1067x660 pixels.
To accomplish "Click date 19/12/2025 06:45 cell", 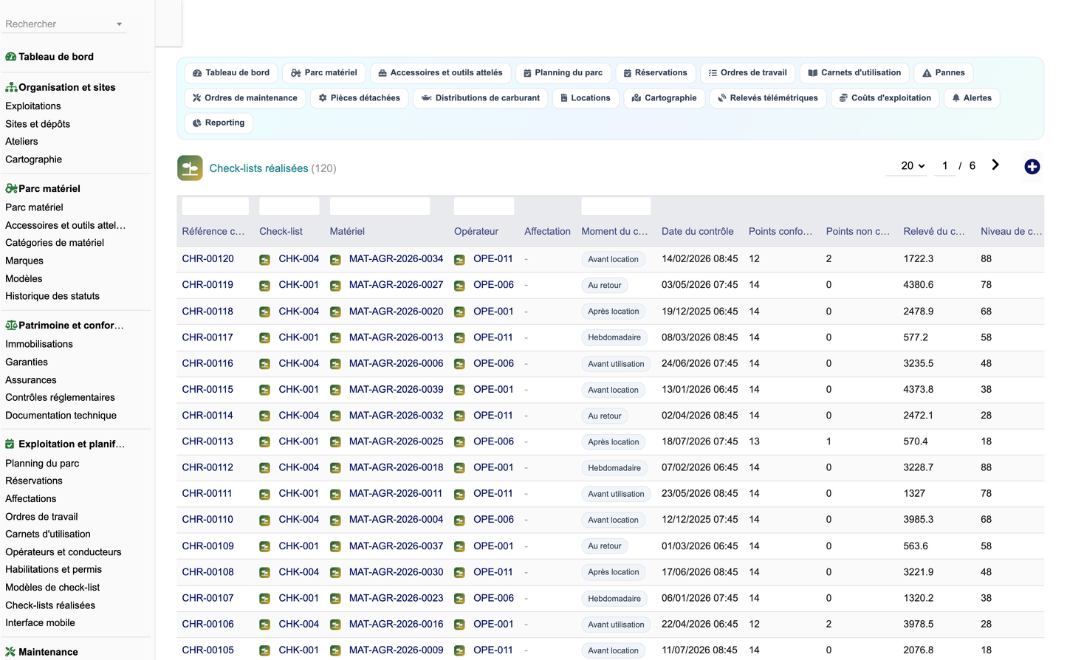I will 699,312.
